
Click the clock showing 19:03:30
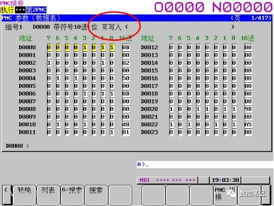pos(225,180)
